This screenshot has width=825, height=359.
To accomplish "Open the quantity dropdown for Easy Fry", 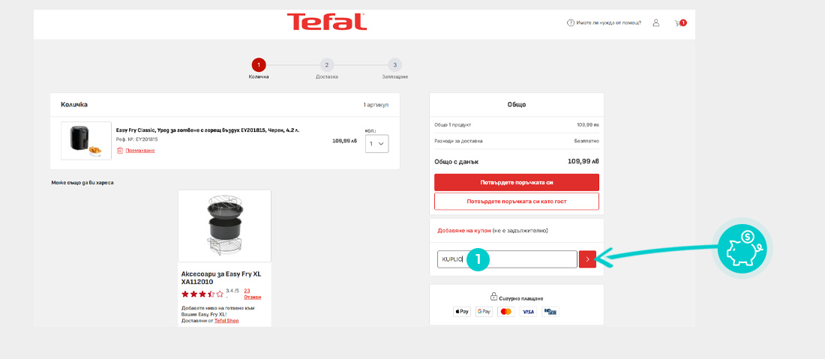I will pos(376,143).
